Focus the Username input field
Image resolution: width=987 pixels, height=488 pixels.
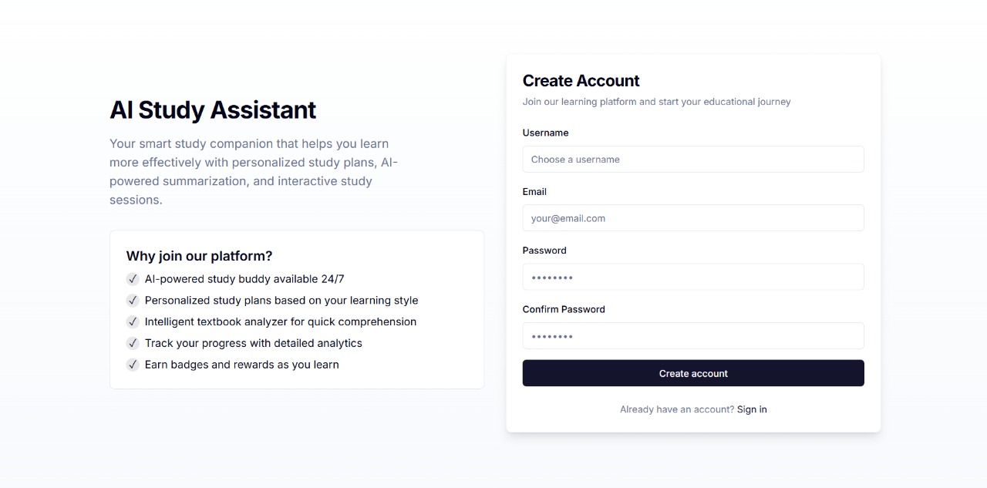693,160
